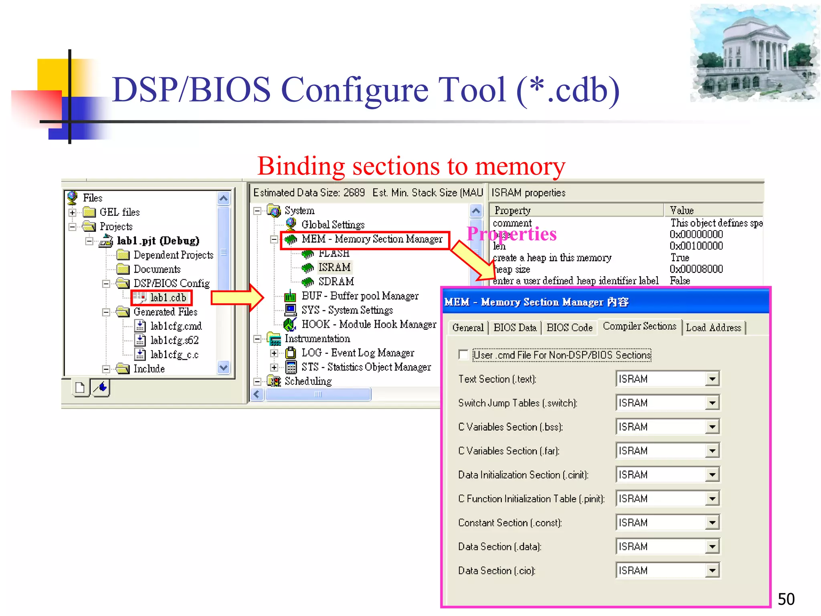Click the Global Settings globe icon
The width and height of the screenshot is (821, 616).
(x=291, y=224)
